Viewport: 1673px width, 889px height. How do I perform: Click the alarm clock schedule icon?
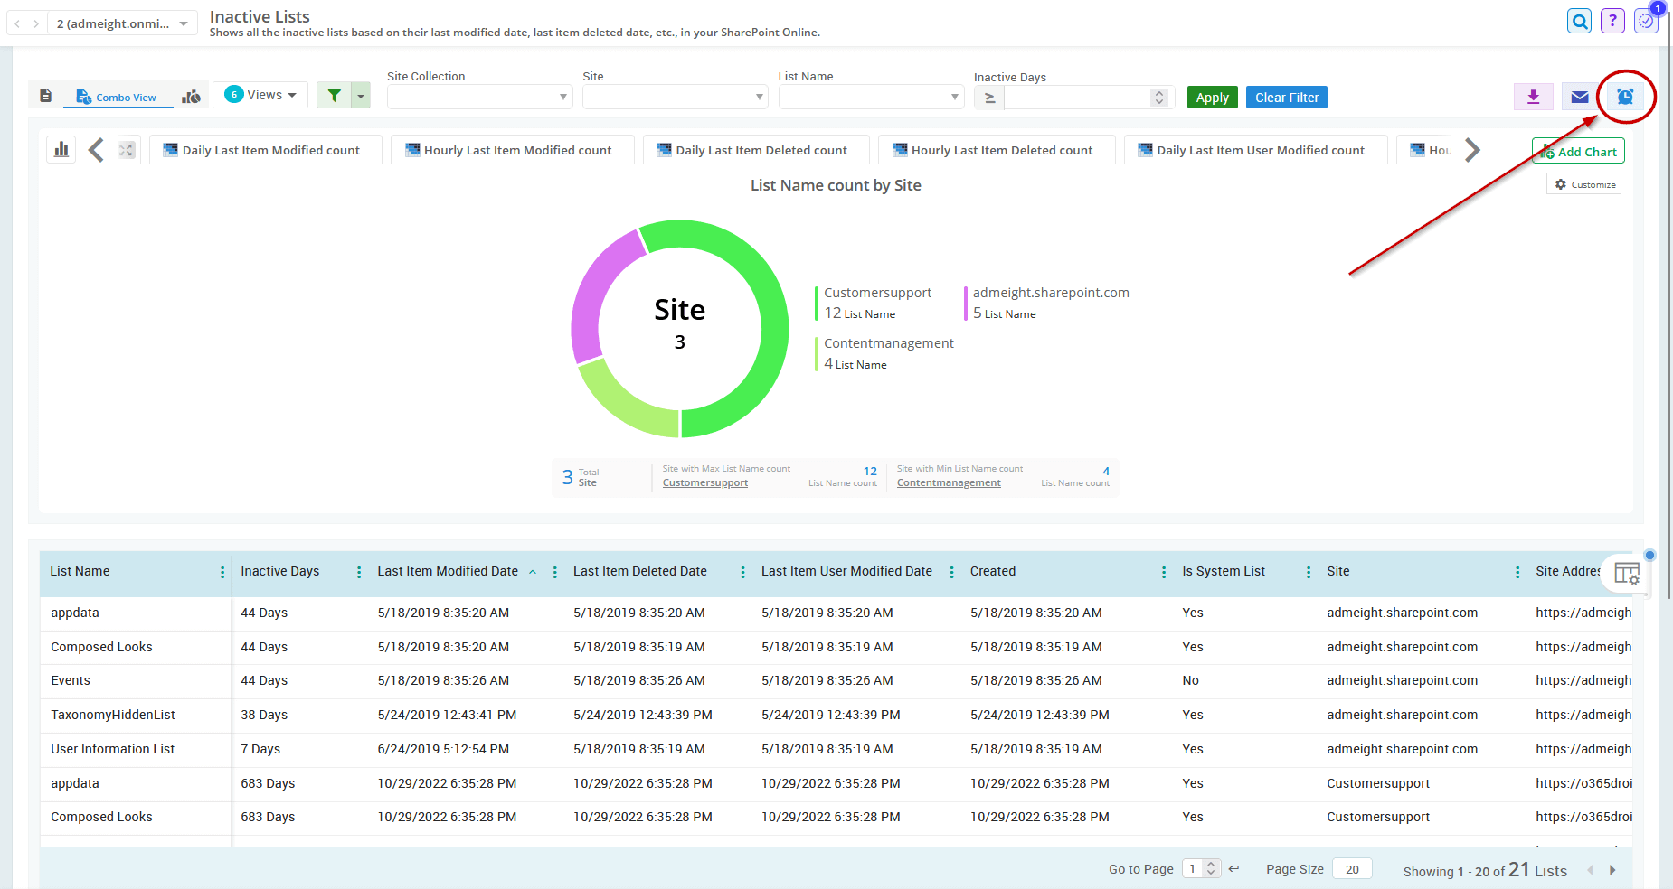[1625, 97]
